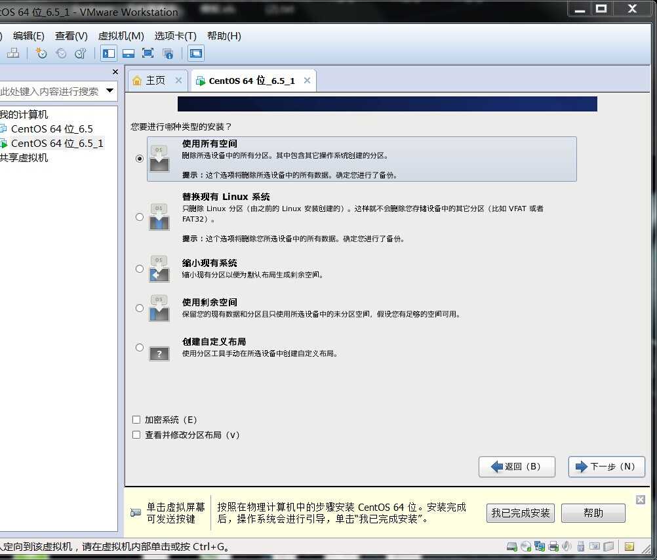
Task: Click the '使用剩余空间' option title
Action: (x=210, y=302)
